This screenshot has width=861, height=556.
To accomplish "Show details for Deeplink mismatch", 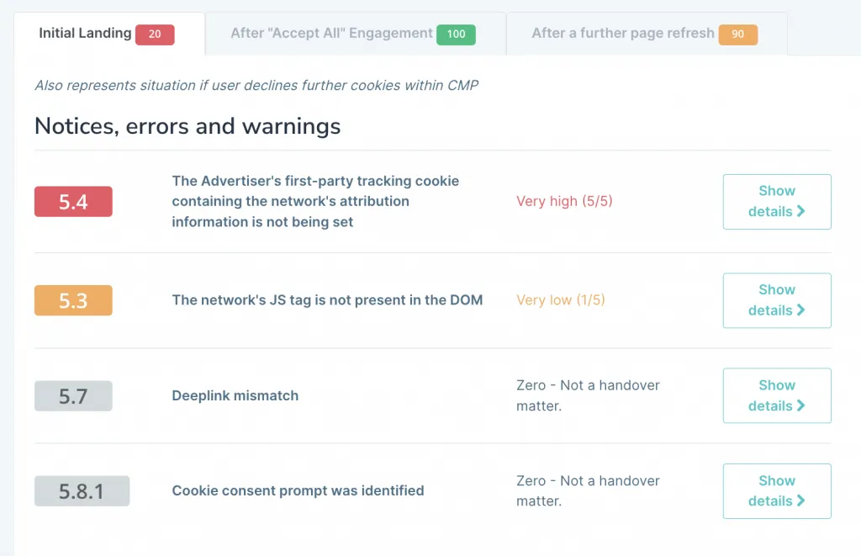I will (776, 395).
